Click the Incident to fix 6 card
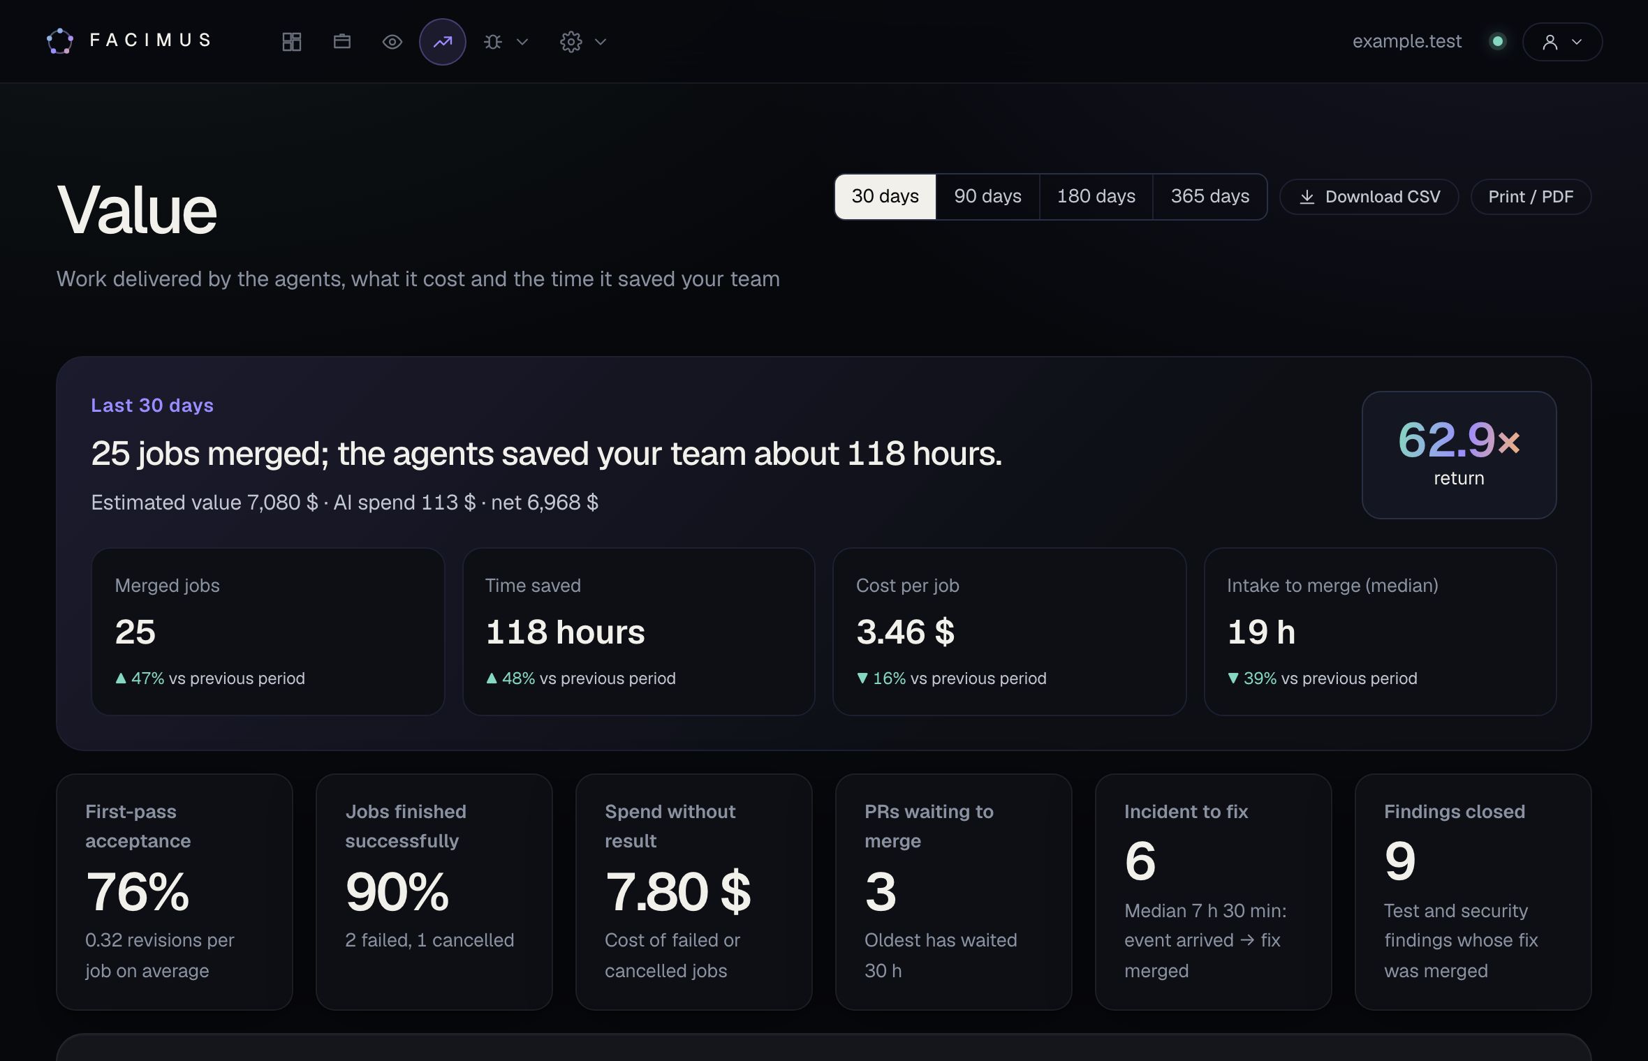The image size is (1648, 1061). 1214,891
